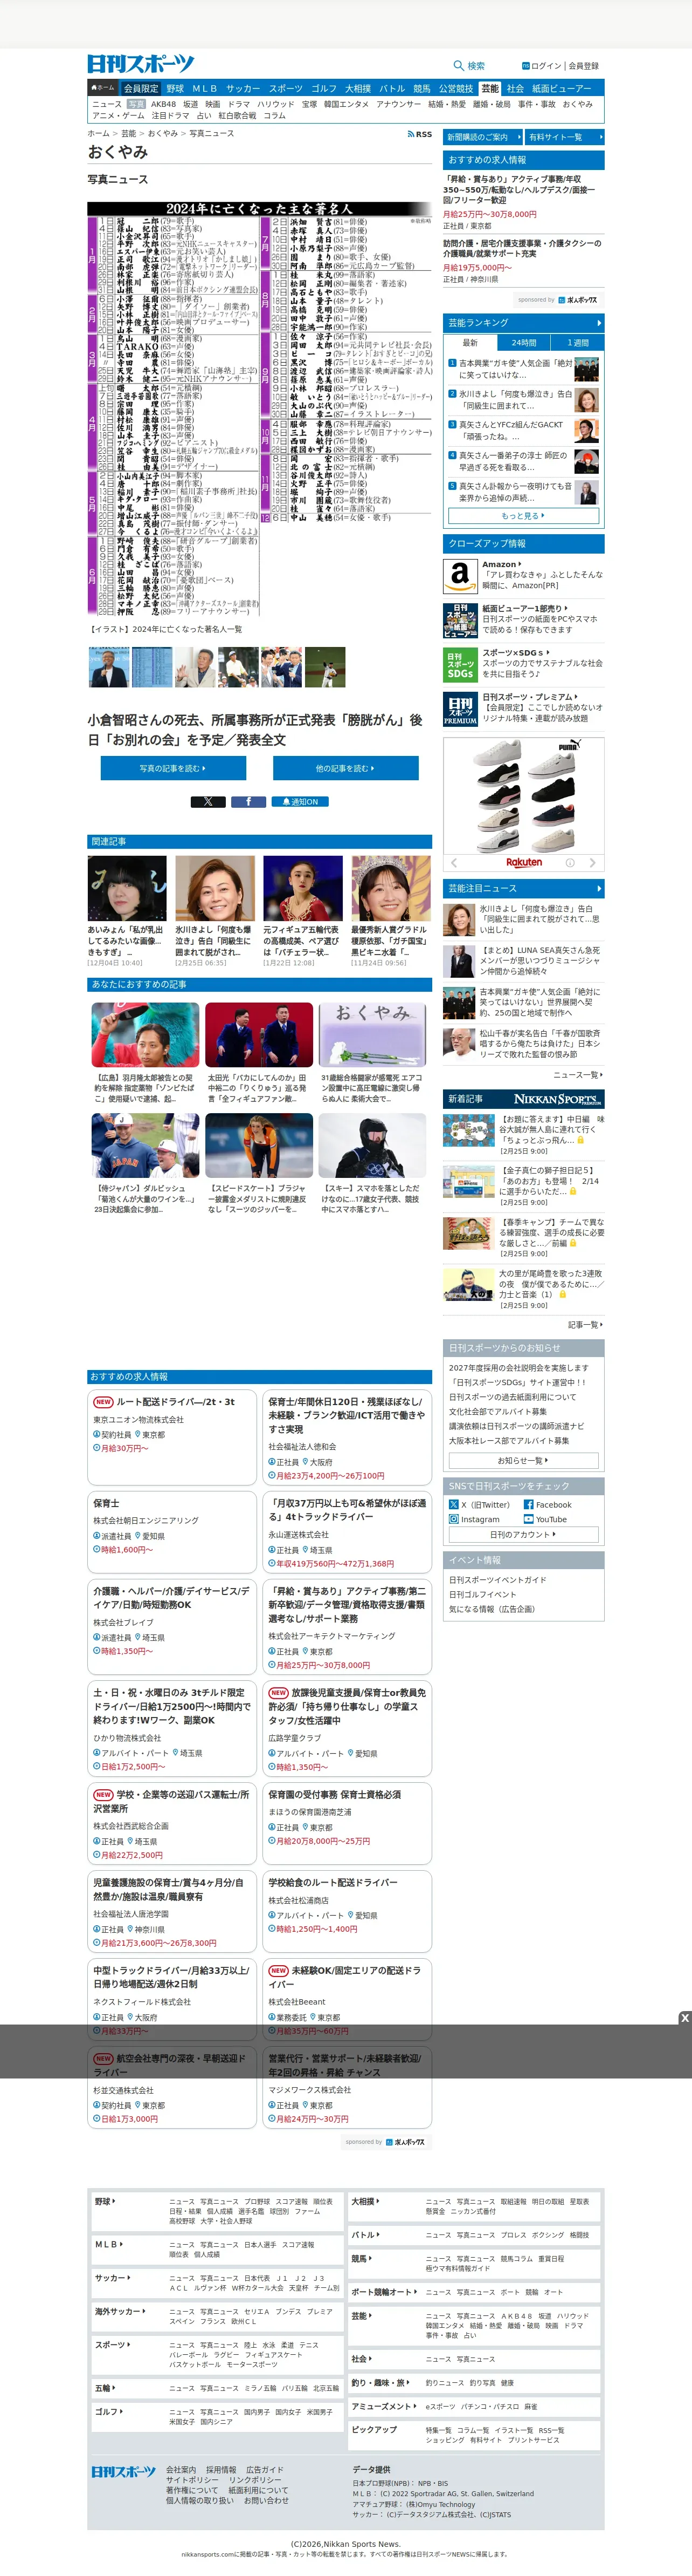Open the 日刊スポーツイベントガイド link
692x2576 pixels.
pos(497,1580)
